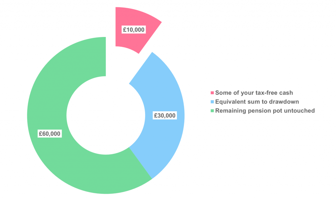Select 'Some of your tax-free cash' legend entry

252,93
